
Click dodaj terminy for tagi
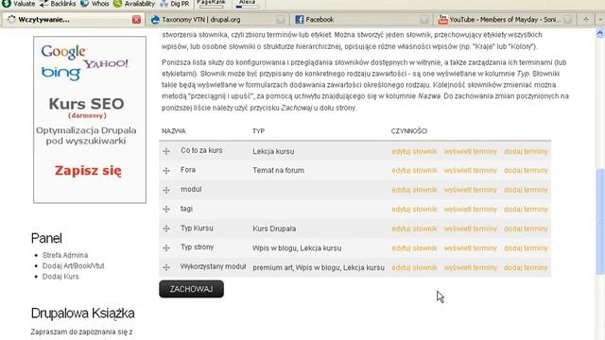[x=526, y=210]
